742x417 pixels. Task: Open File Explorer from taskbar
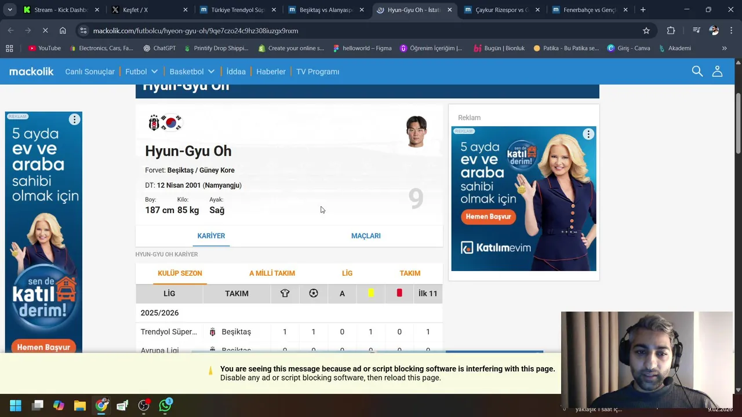(x=80, y=405)
